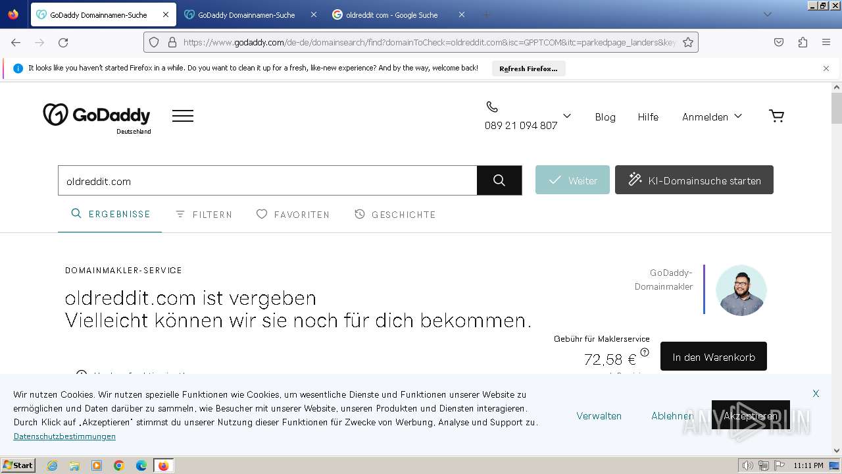The height and width of the screenshot is (474, 842).
Task: Click the action center flag icon
Action: coord(780,465)
